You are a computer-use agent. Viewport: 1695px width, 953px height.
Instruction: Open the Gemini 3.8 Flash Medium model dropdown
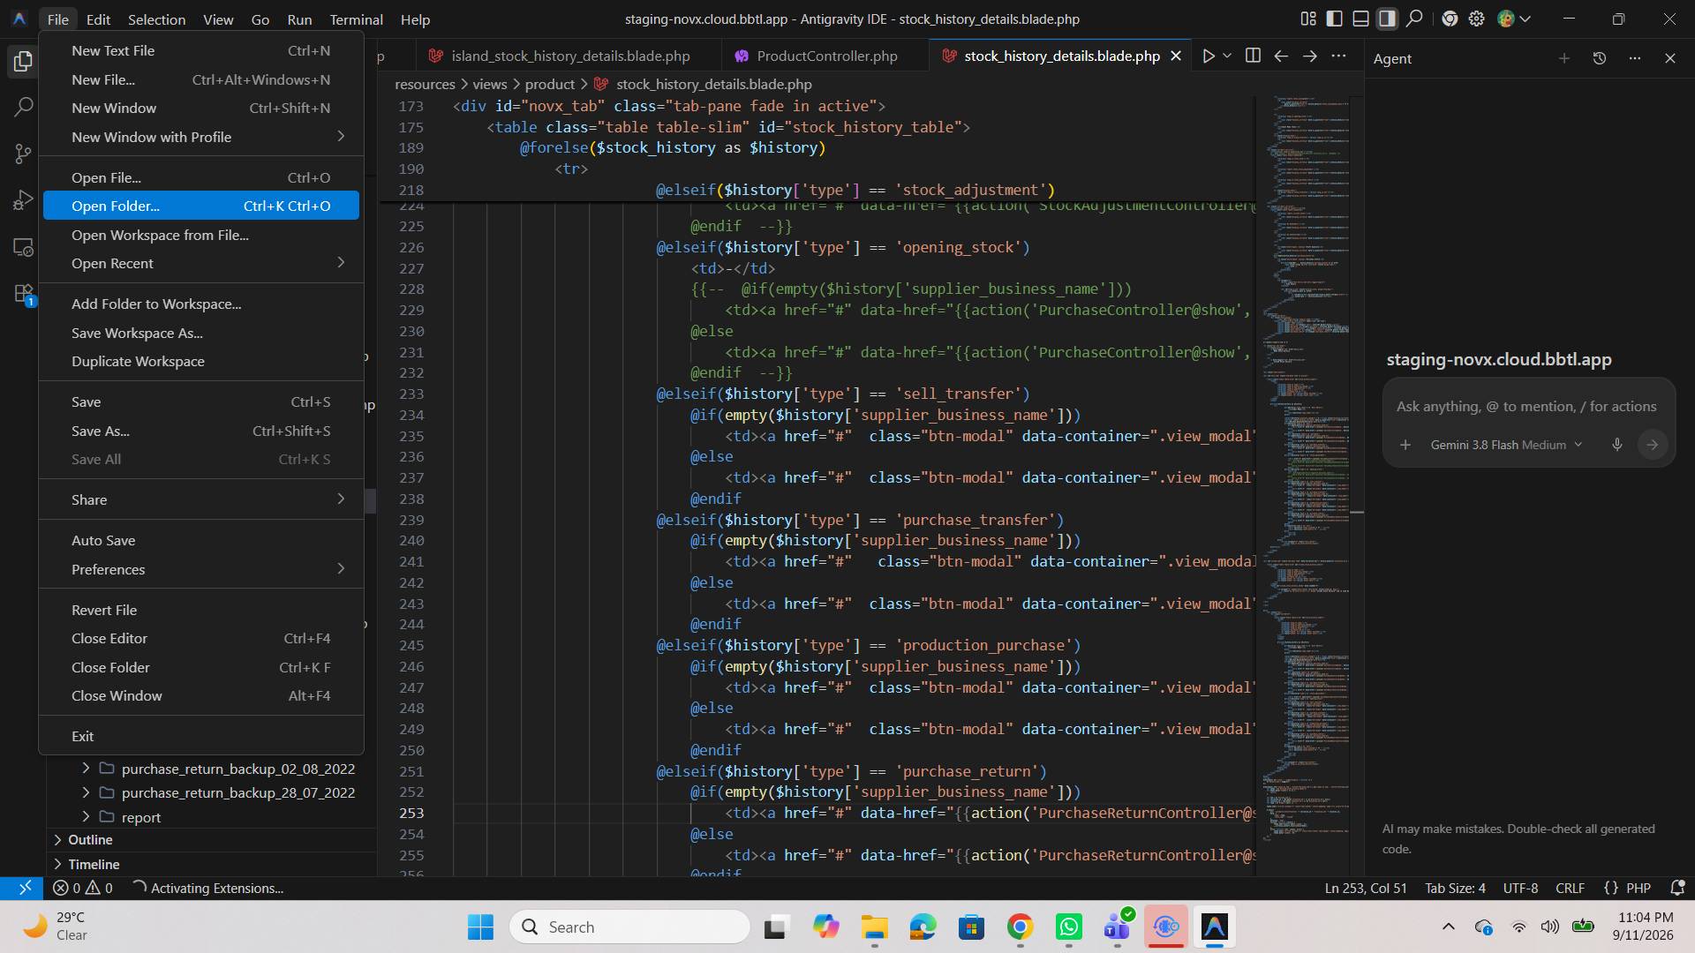pyautogui.click(x=1506, y=445)
